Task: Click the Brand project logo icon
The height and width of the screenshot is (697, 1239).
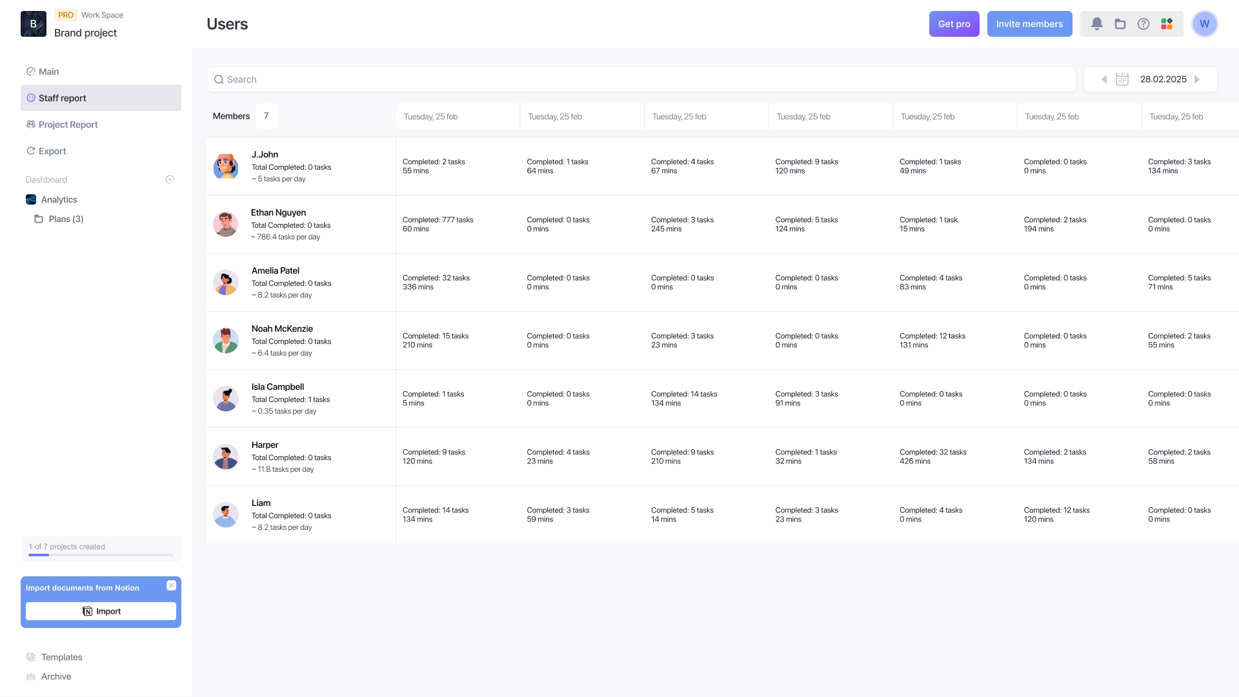Action: [34, 24]
